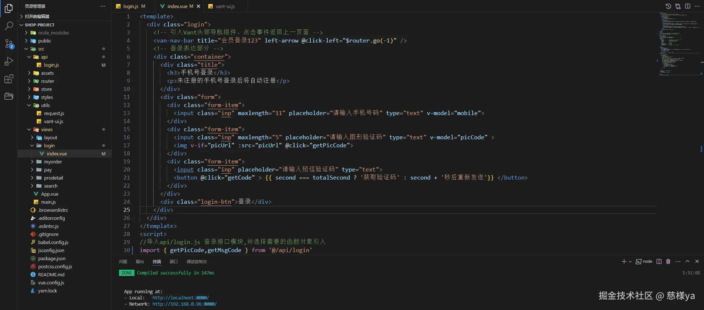This screenshot has height=310, width=704.
Task: Open the 调试控制台 debug console tab
Action: [197, 262]
